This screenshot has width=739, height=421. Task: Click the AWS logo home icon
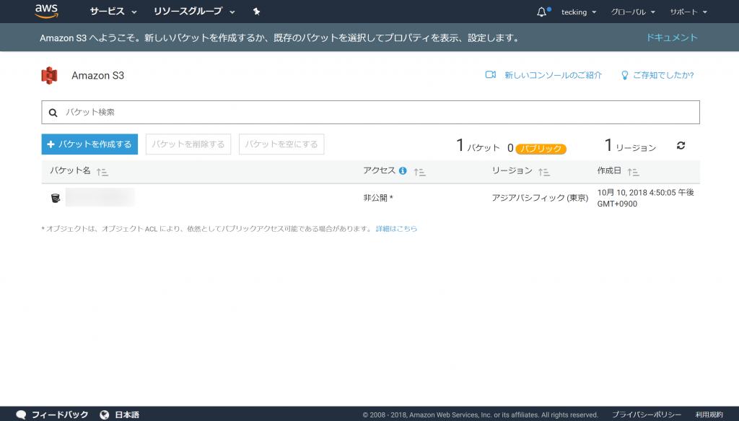tap(47, 12)
